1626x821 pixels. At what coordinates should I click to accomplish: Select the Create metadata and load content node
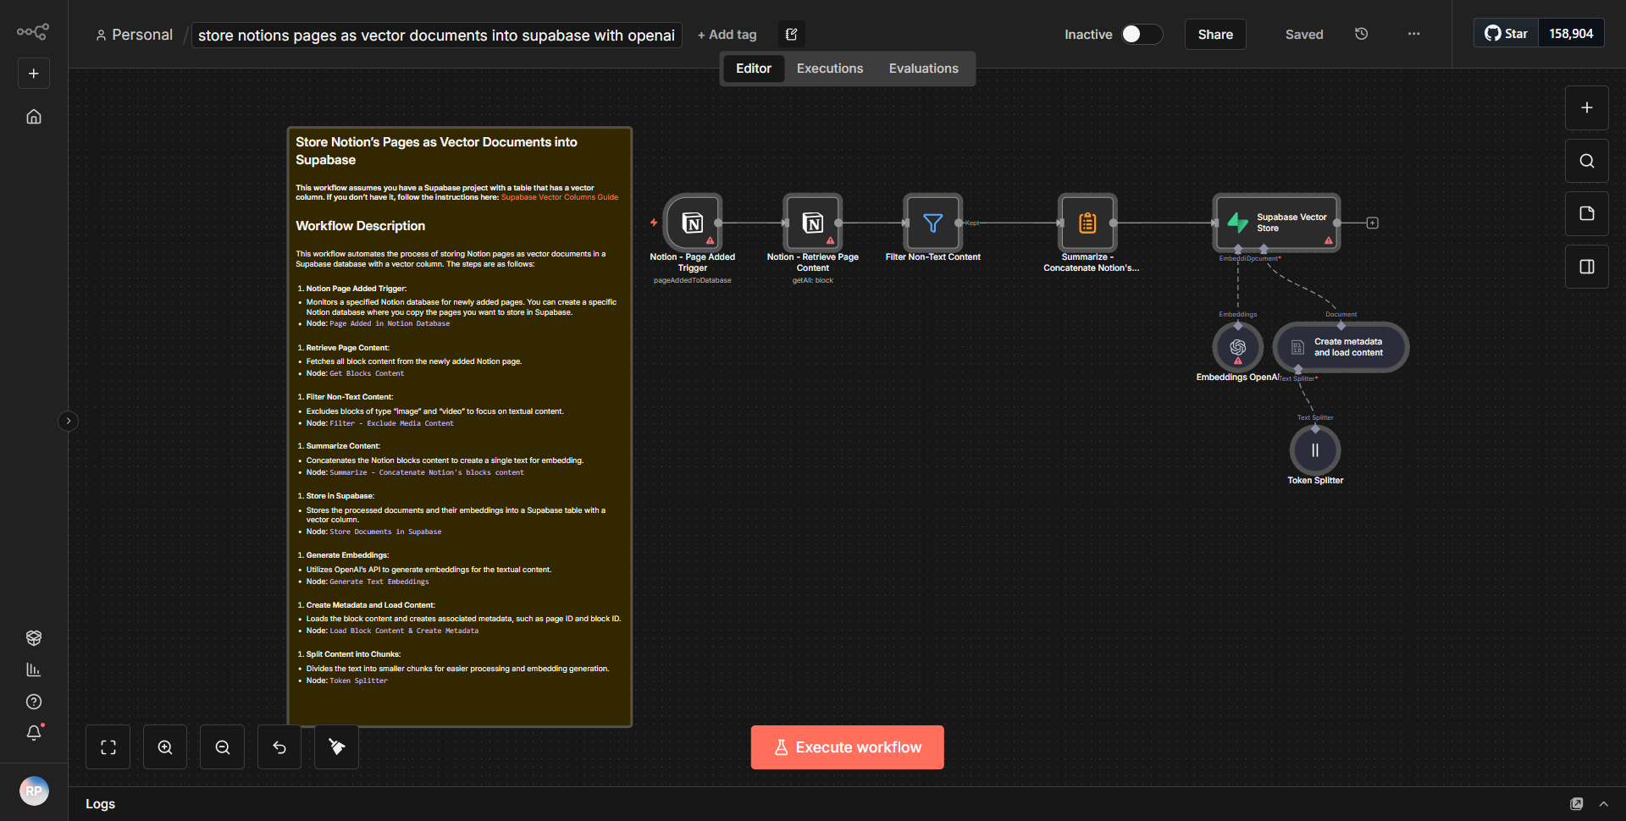coord(1341,348)
